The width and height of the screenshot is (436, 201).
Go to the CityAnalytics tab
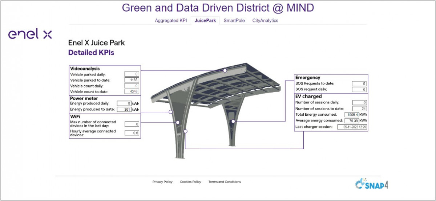[x=265, y=21]
